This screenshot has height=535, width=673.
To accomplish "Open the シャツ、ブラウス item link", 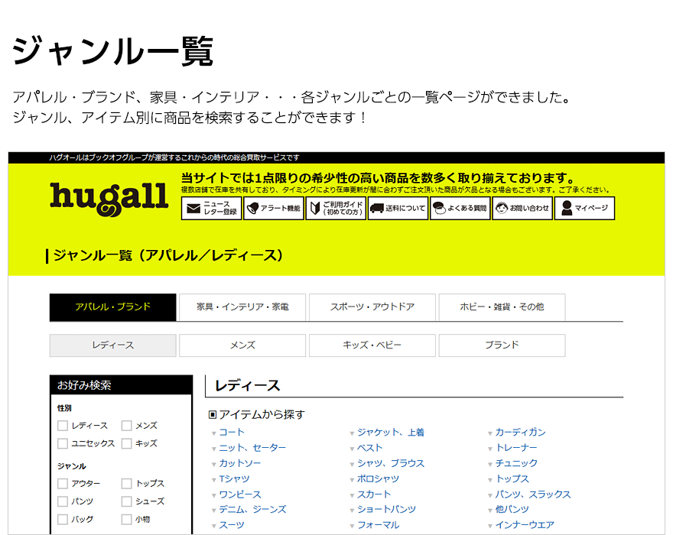I will [x=391, y=463].
